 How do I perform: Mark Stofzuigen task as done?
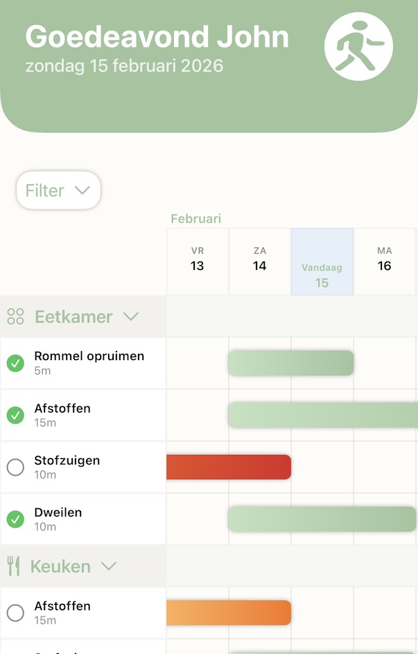click(x=15, y=467)
